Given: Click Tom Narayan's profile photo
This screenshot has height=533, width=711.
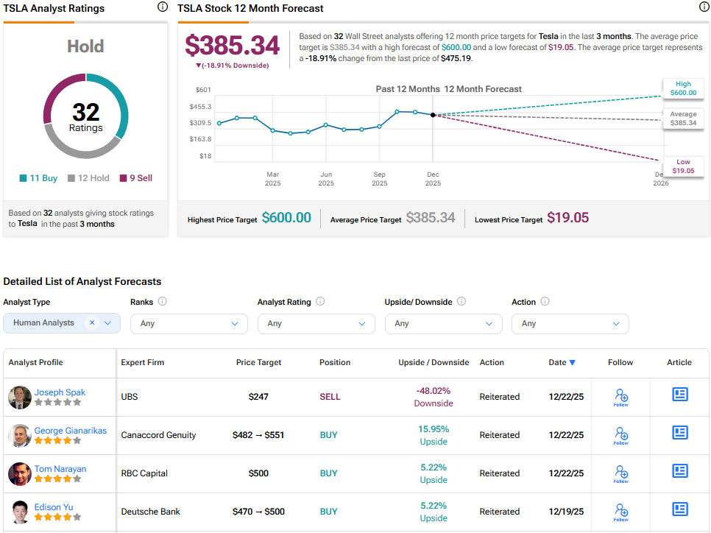Looking at the screenshot, I should tap(20, 473).
